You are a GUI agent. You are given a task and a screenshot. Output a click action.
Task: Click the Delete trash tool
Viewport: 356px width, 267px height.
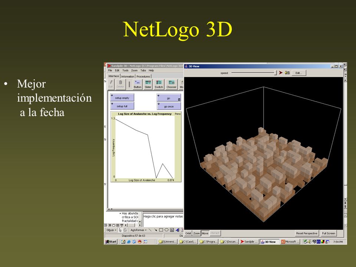(x=120, y=84)
